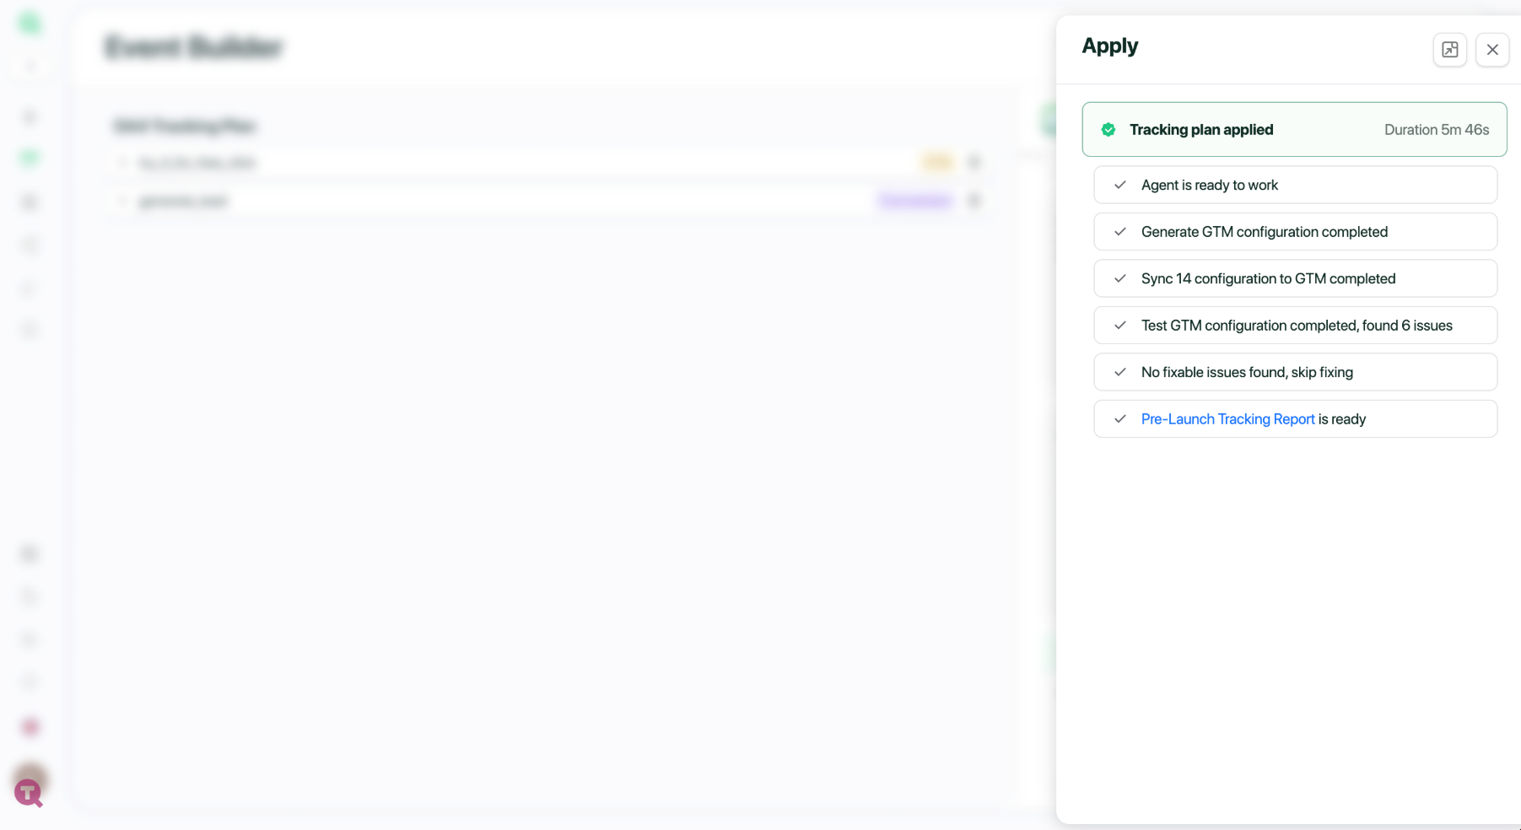Click the 'Sync 14 configuration to GTM completed' text
The height and width of the screenshot is (830, 1521).
click(x=1268, y=279)
